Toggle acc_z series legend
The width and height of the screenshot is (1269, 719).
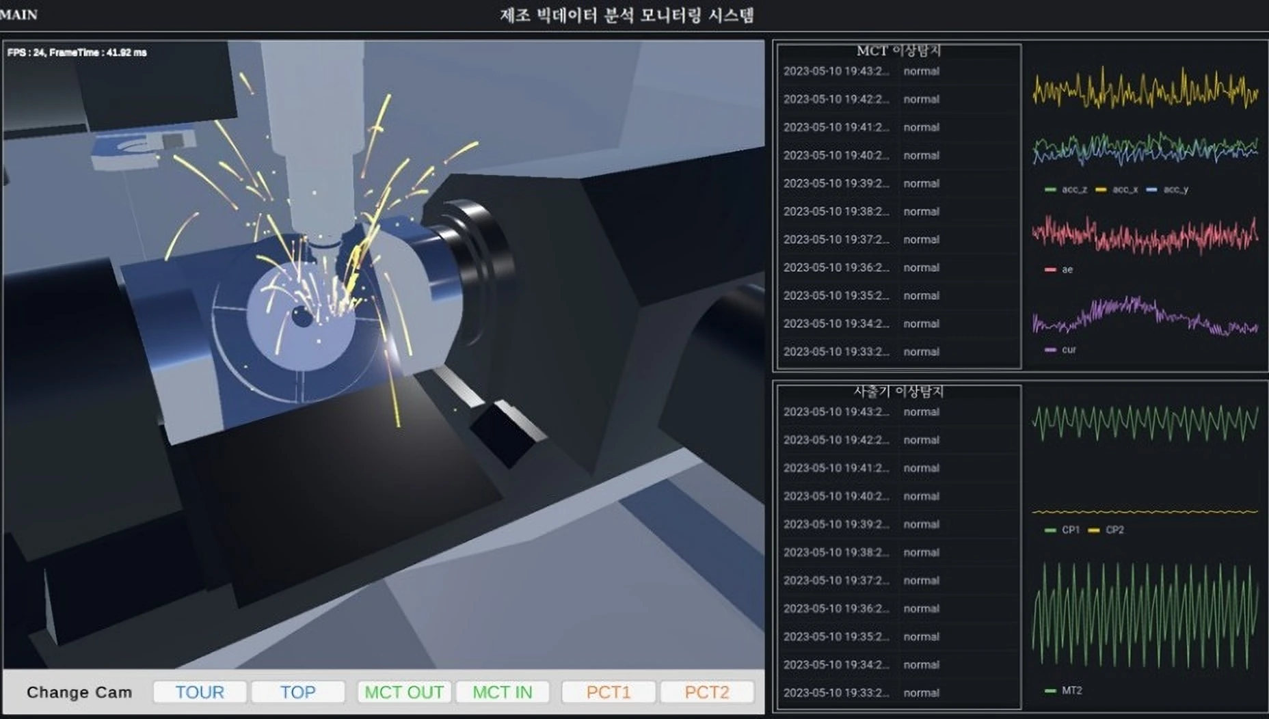(x=1067, y=189)
